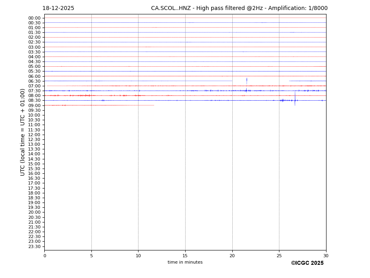Screen dimensions: 370x278
Task: Select the 00:00 time row label
Action: (34, 18)
